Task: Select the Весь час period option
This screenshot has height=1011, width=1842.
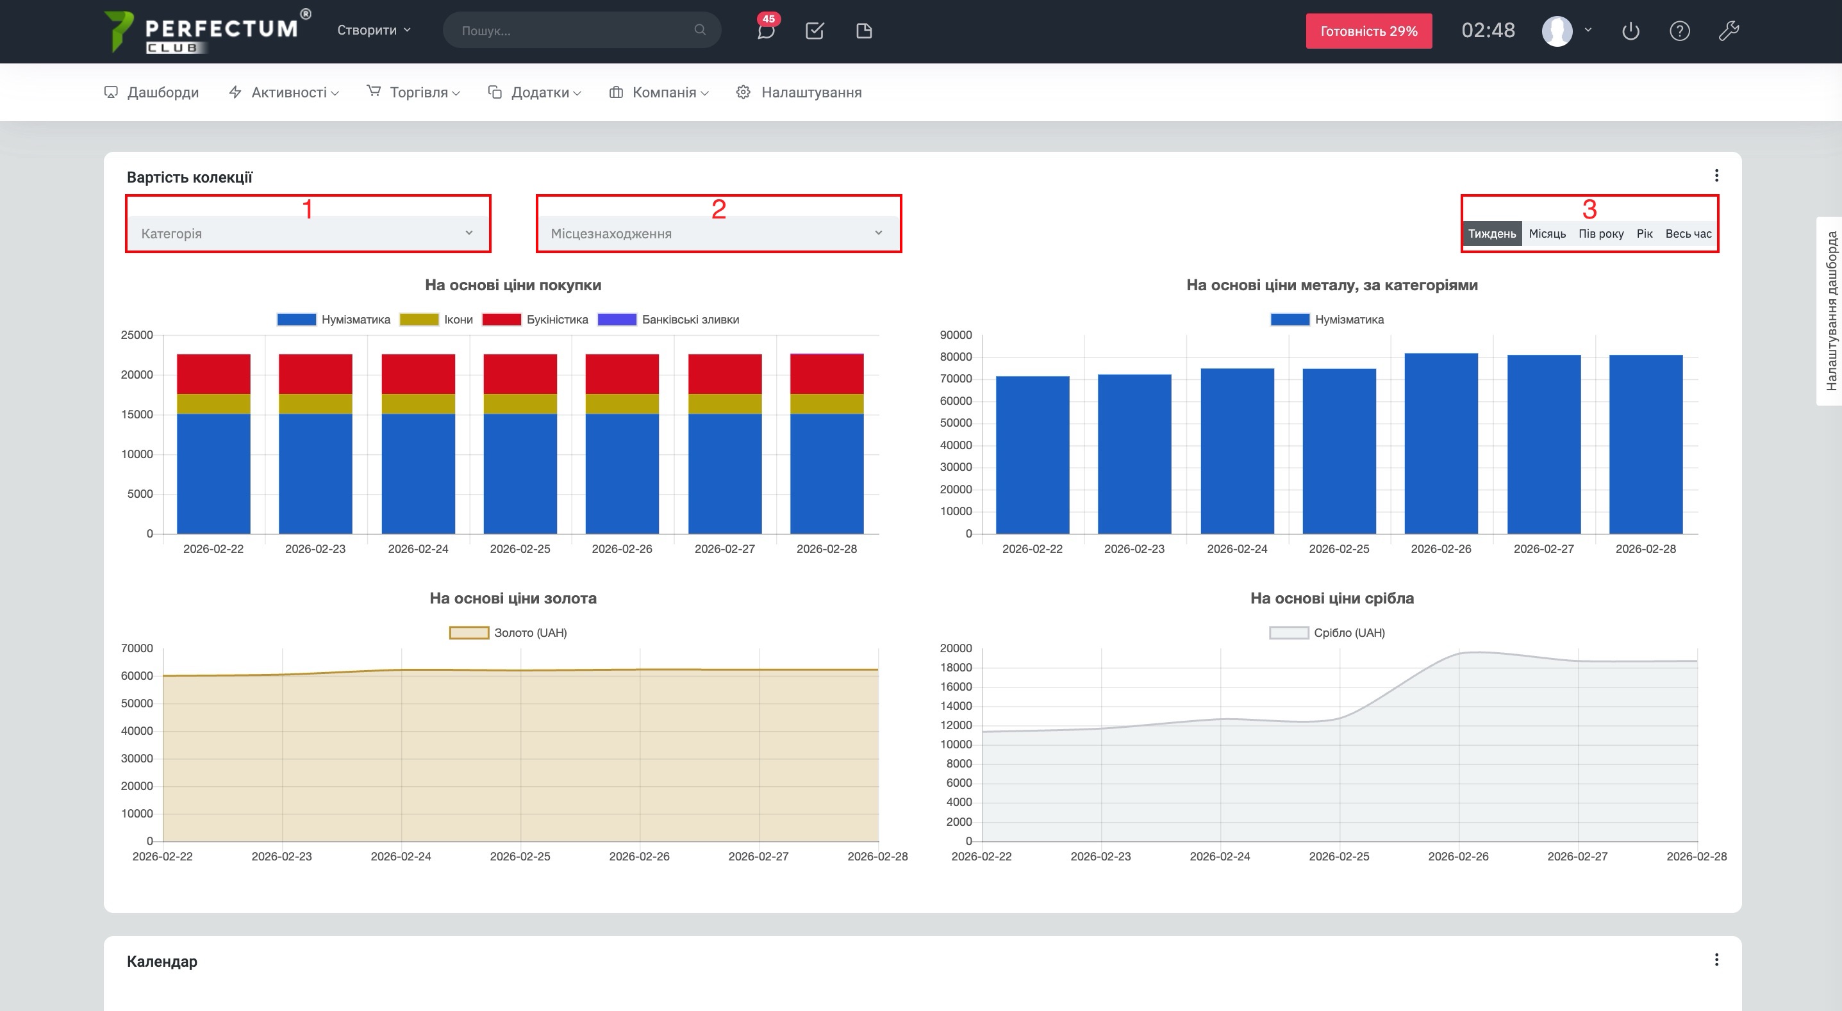Action: 1688,234
